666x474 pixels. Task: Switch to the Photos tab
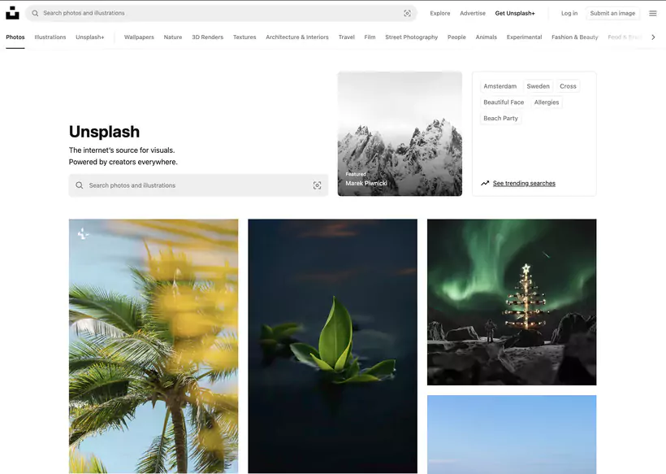coord(15,37)
